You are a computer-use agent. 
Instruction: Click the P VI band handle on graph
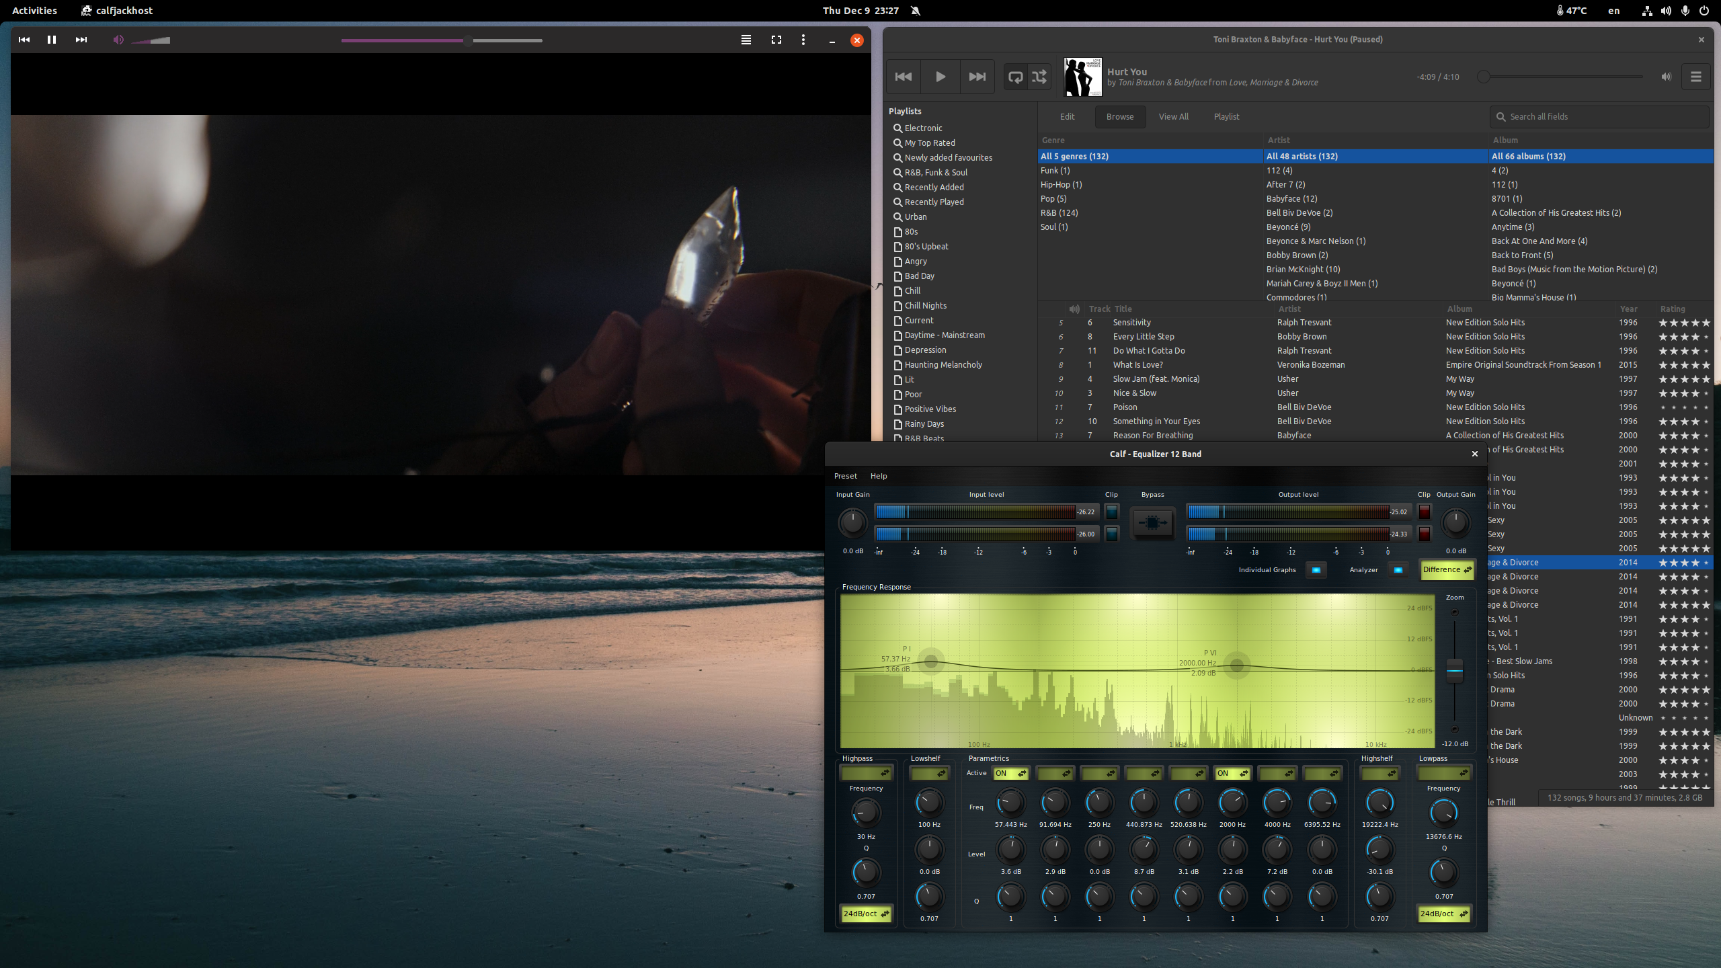point(1237,666)
